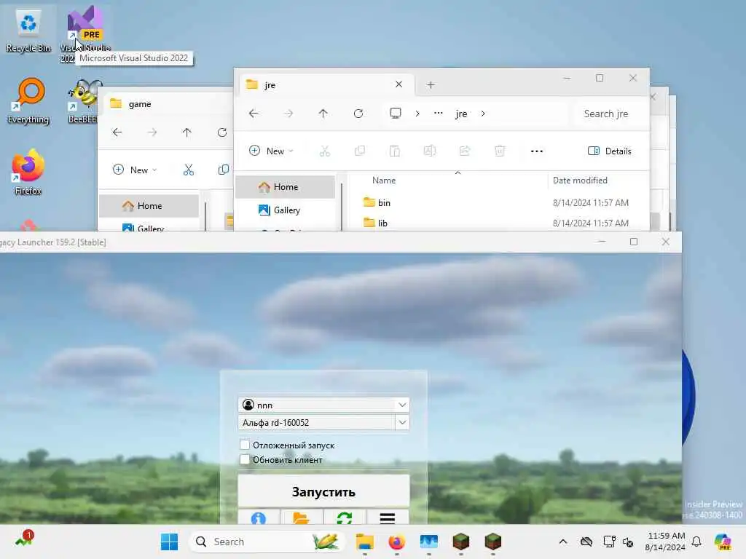Viewport: 746px width, 559px height.
Task: Click the Copy icon in jre toolbar
Action: [360, 151]
